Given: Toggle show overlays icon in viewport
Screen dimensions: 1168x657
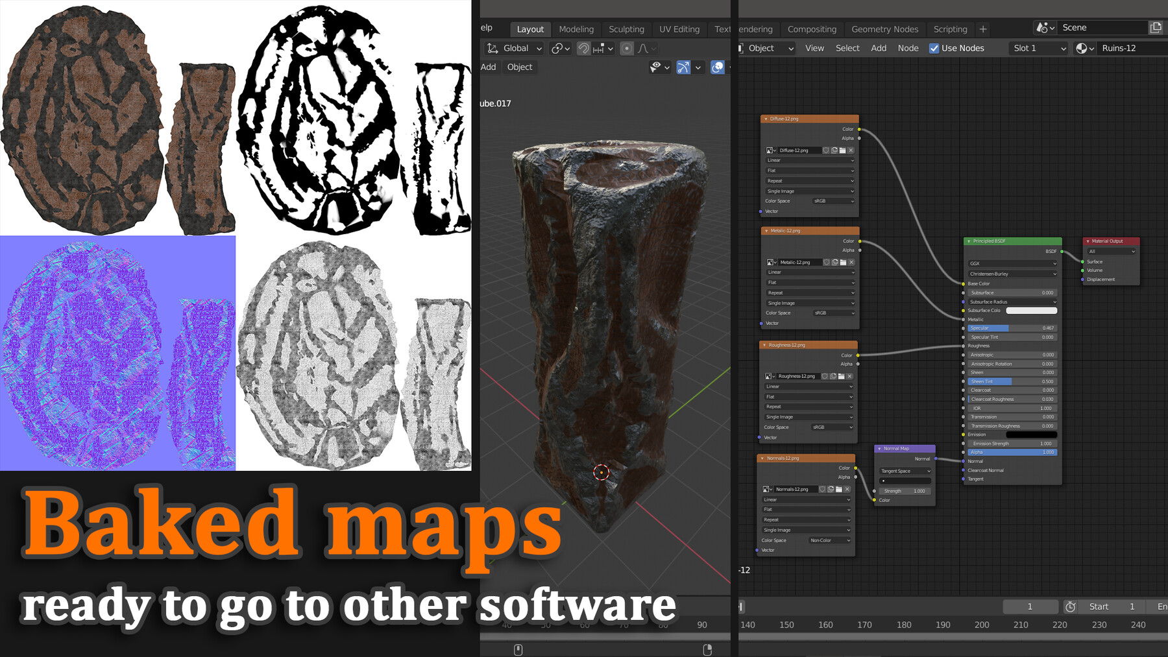Looking at the screenshot, I should (x=718, y=67).
